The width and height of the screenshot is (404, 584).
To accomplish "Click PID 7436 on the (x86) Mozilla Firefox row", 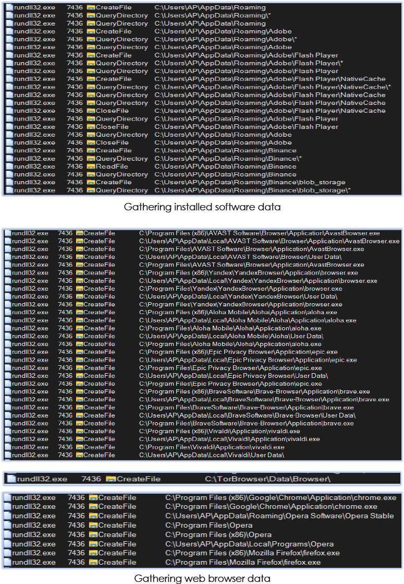I will pyautogui.click(x=76, y=553).
